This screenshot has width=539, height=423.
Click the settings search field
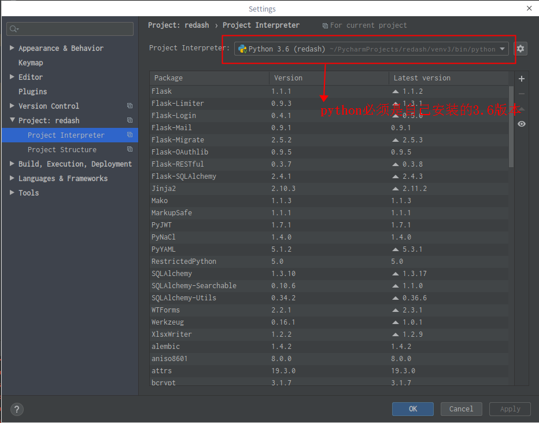(69, 28)
